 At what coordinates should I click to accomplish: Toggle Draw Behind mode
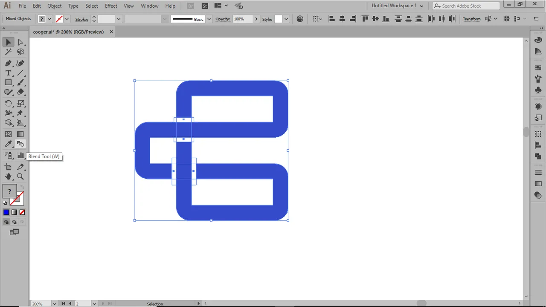tap(14, 222)
